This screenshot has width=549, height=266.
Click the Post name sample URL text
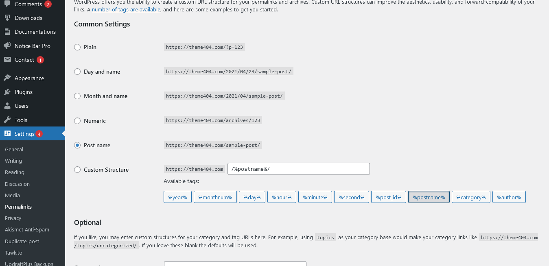(x=213, y=145)
